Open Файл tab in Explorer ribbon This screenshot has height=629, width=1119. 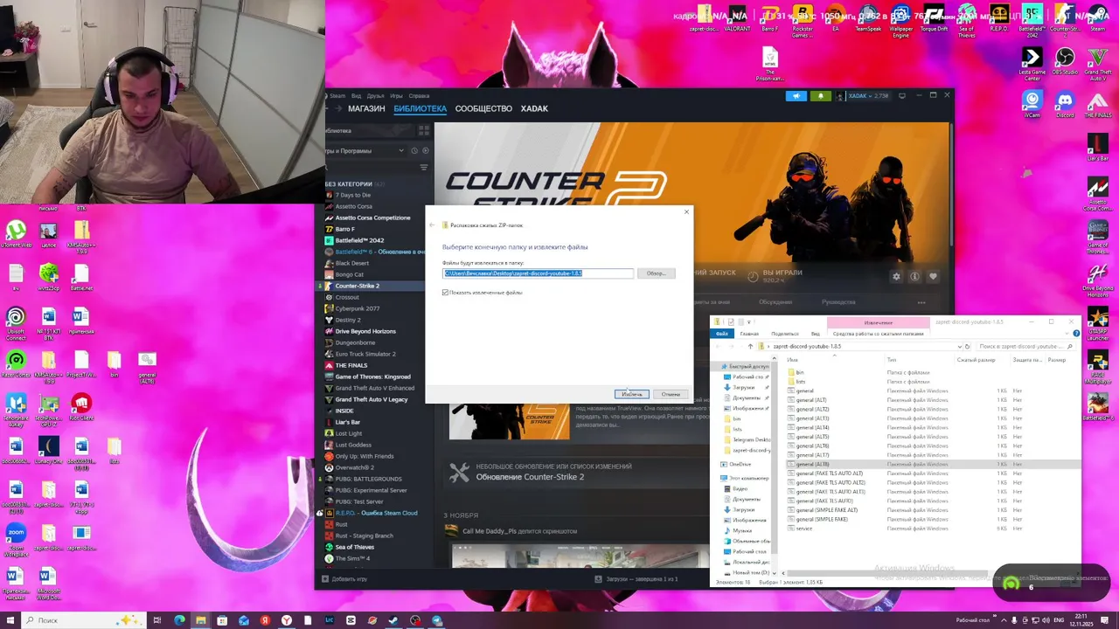722,334
